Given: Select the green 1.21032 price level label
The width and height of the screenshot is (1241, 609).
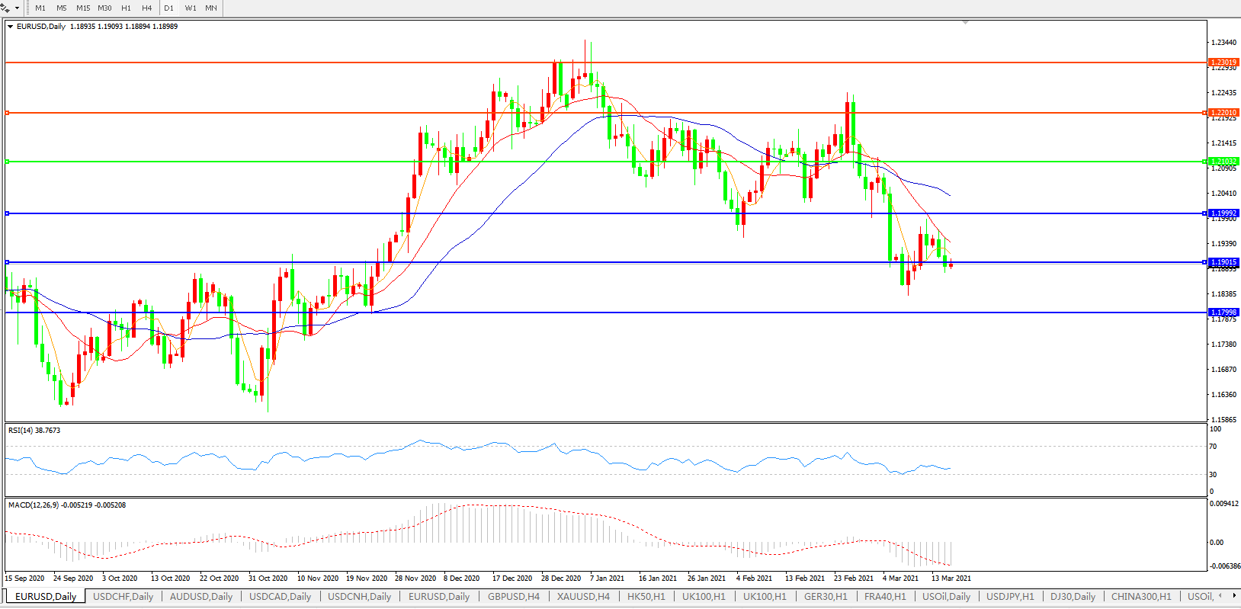Looking at the screenshot, I should 1223,162.
